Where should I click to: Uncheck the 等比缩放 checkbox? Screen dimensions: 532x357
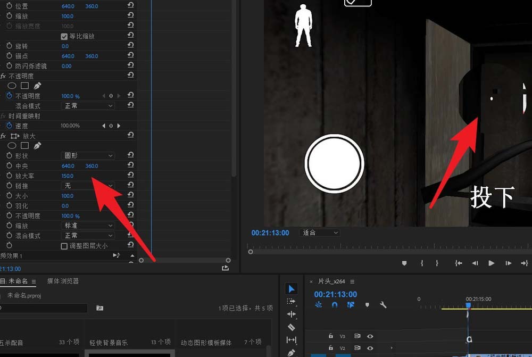63,35
